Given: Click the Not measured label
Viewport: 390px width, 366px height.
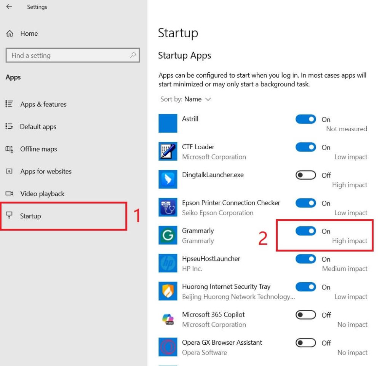Looking at the screenshot, I should tap(347, 129).
